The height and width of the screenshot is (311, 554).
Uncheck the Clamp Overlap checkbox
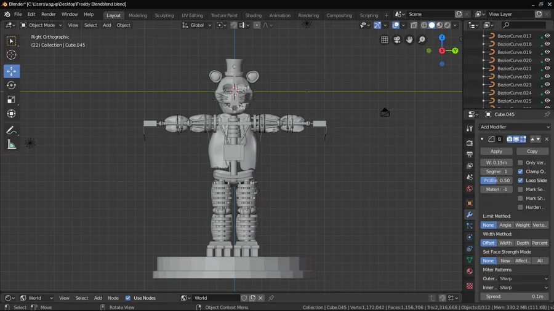click(x=520, y=171)
